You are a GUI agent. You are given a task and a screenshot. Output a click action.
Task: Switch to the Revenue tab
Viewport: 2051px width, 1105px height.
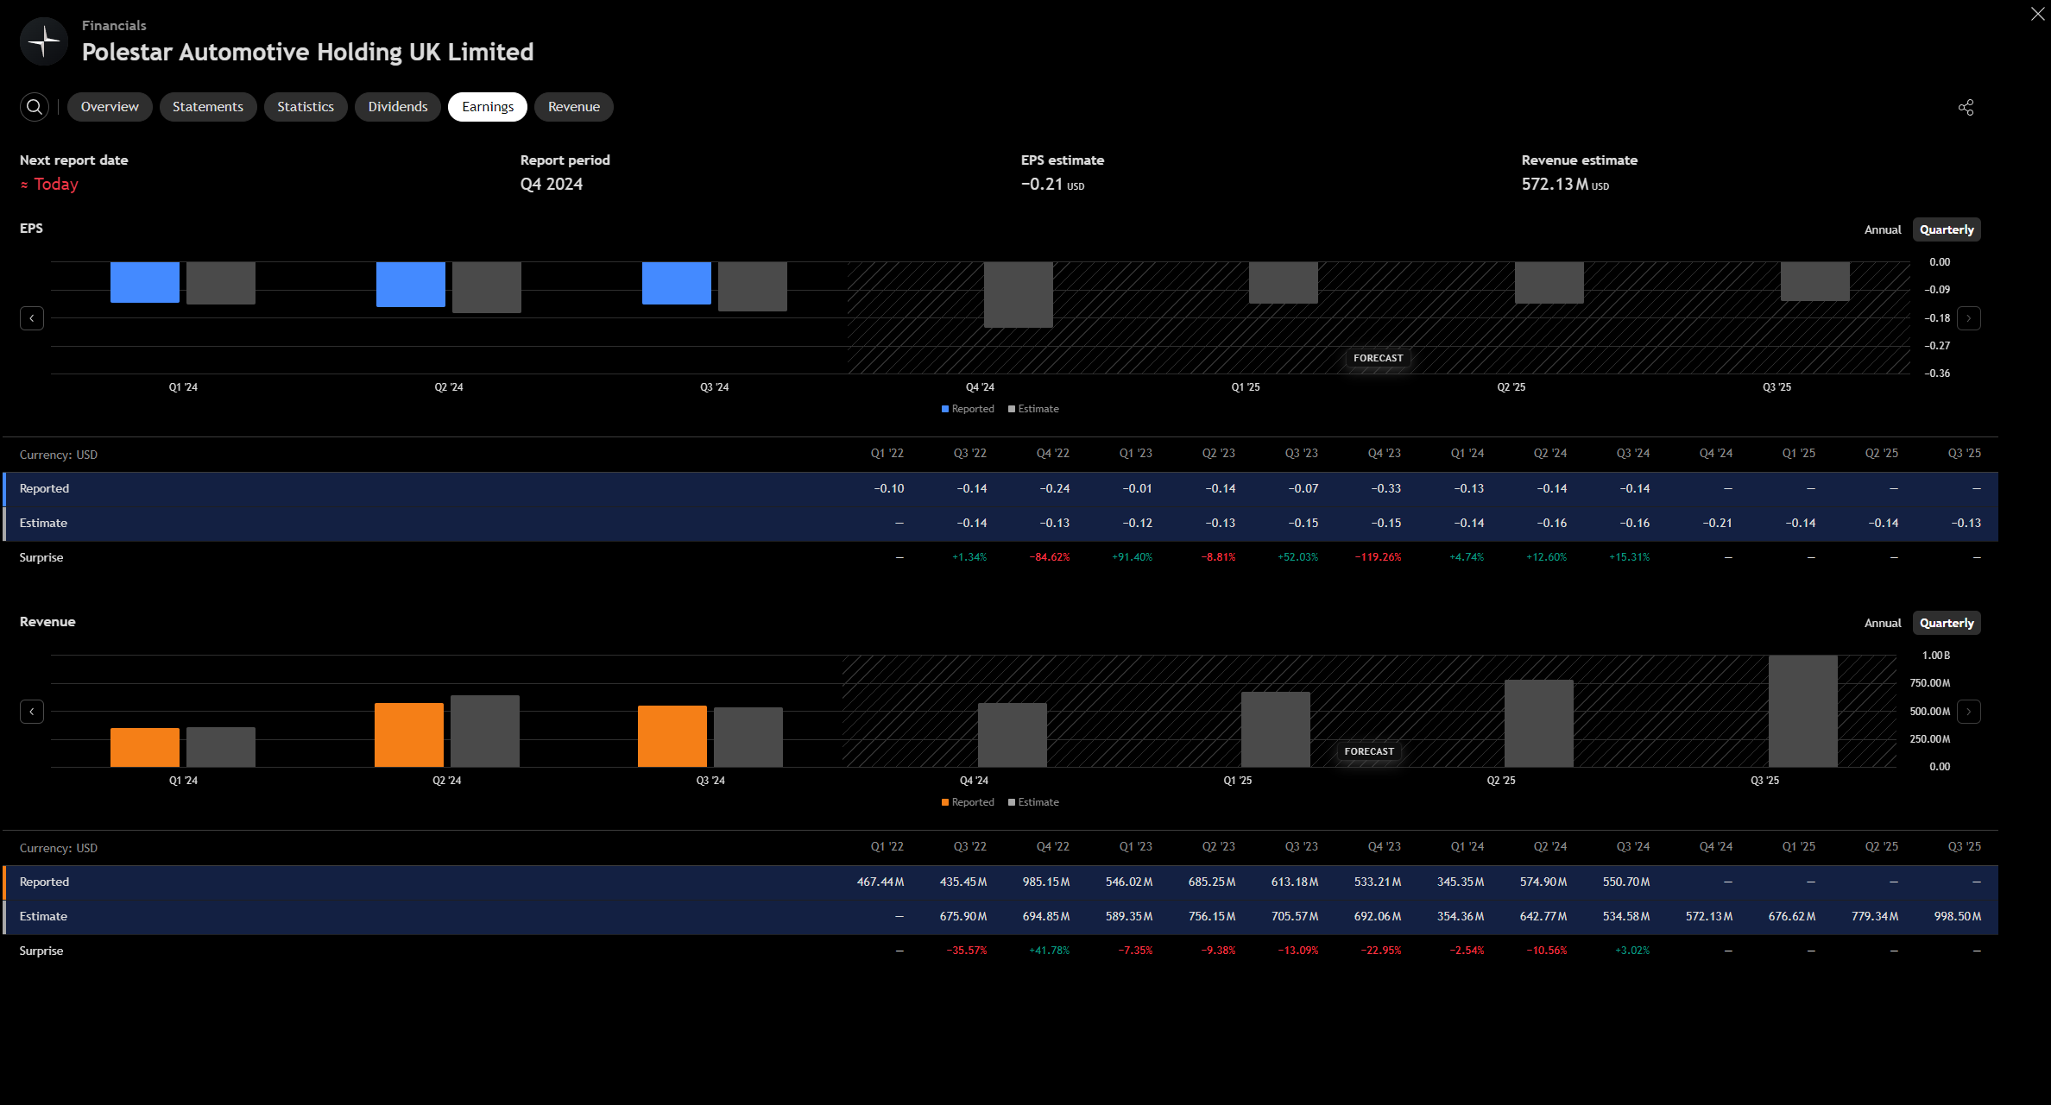tap(573, 107)
